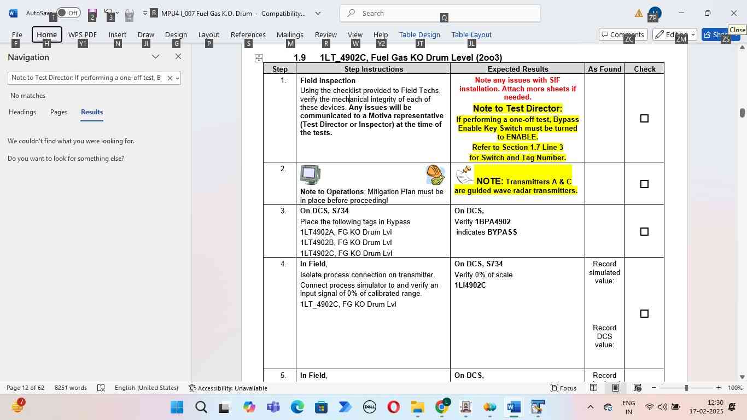This screenshot has height=420, width=747.
Task: Close the Navigation pane
Action: tap(178, 57)
